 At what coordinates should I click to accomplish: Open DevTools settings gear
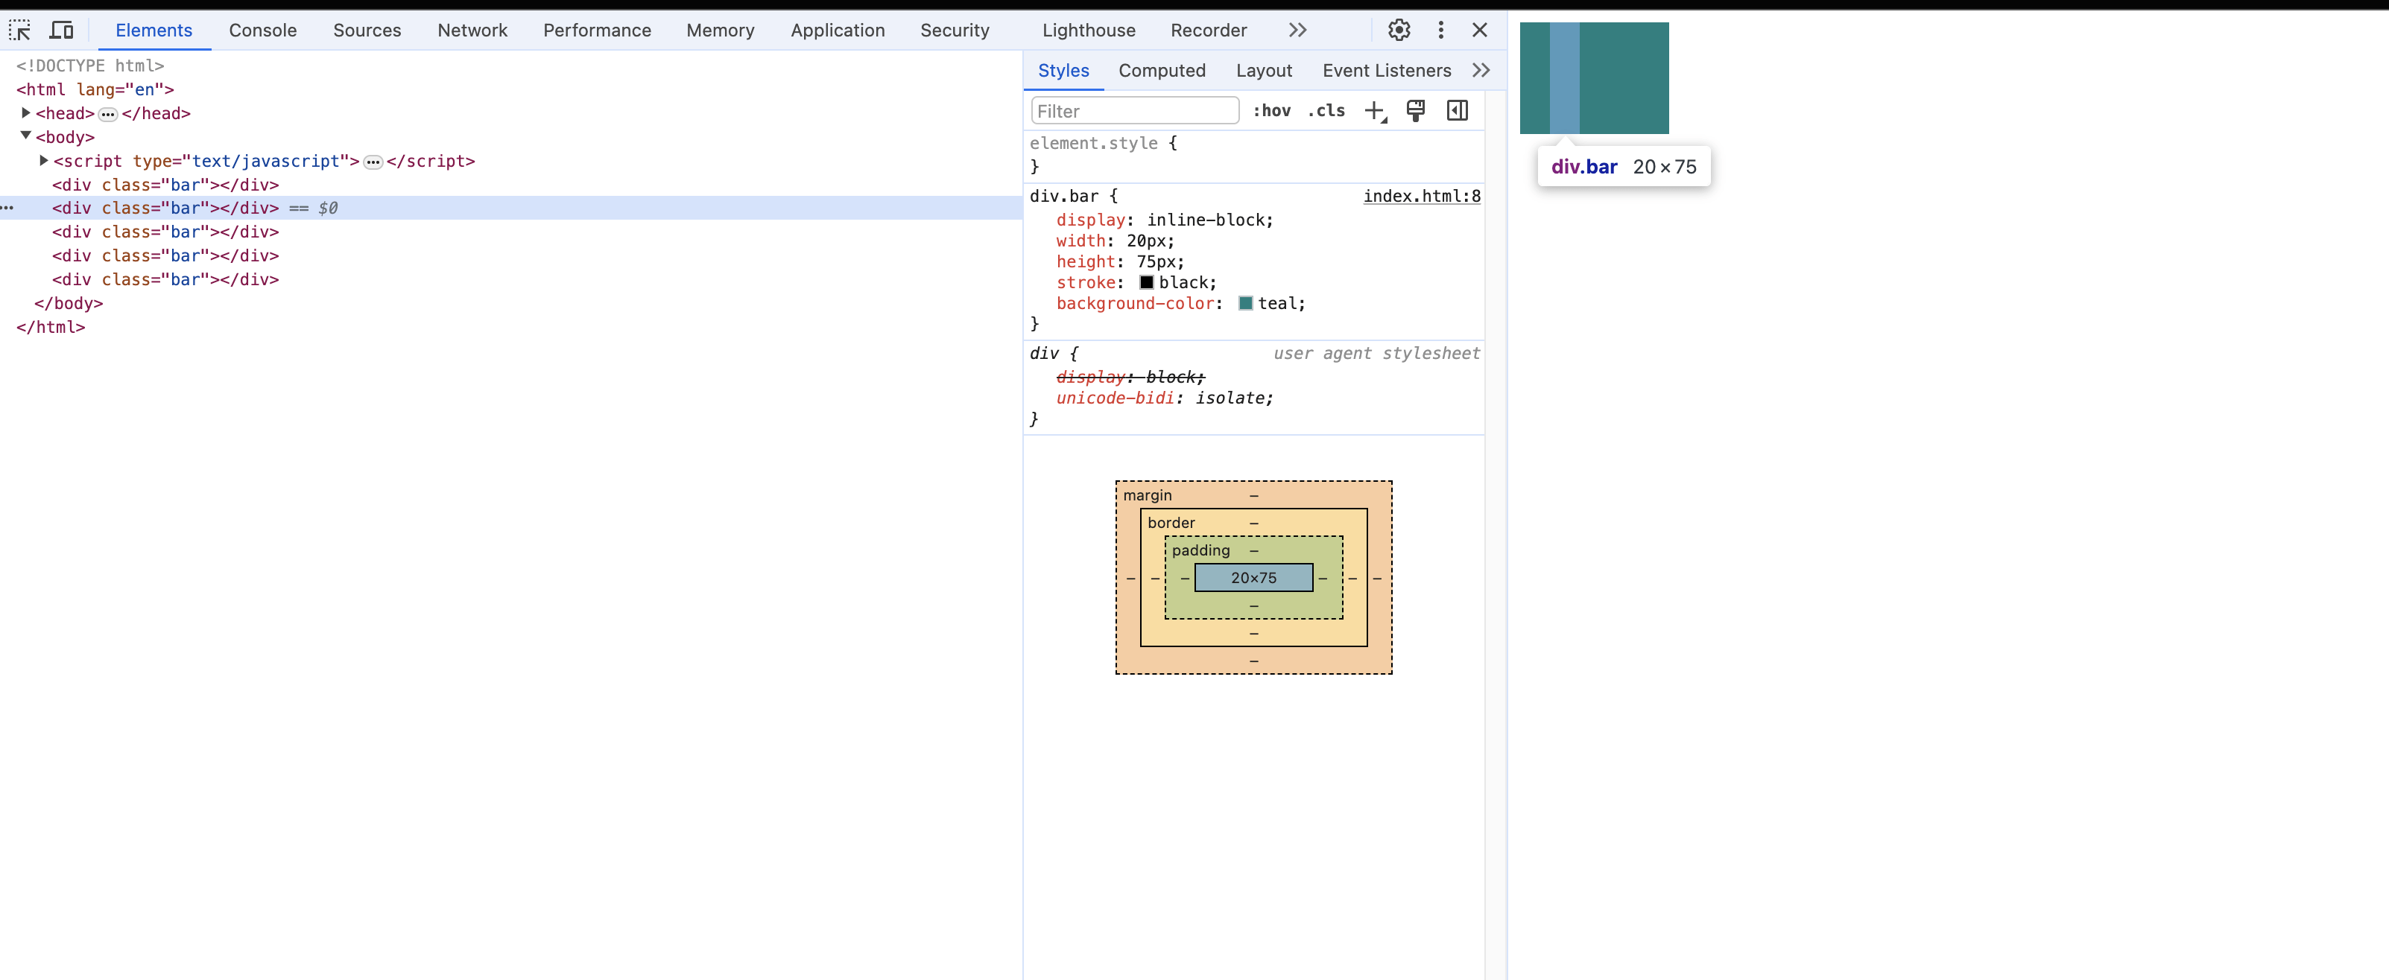click(1399, 31)
